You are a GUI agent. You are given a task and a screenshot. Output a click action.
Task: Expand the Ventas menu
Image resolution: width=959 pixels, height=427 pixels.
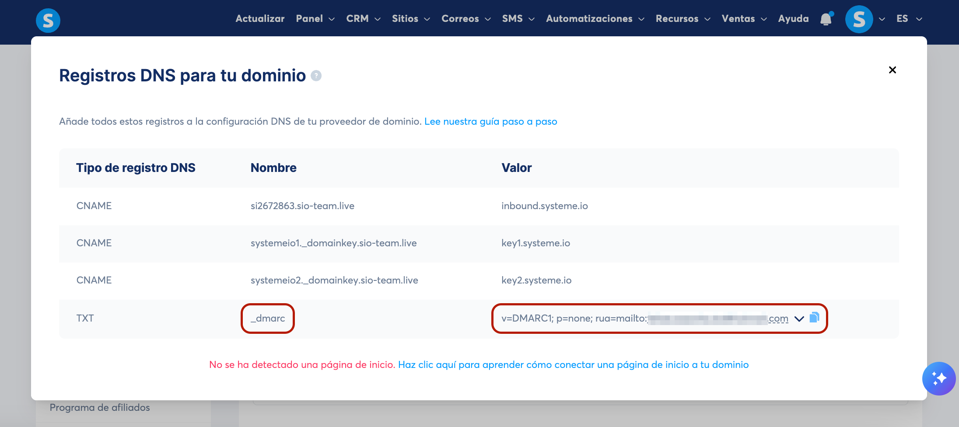pos(745,18)
